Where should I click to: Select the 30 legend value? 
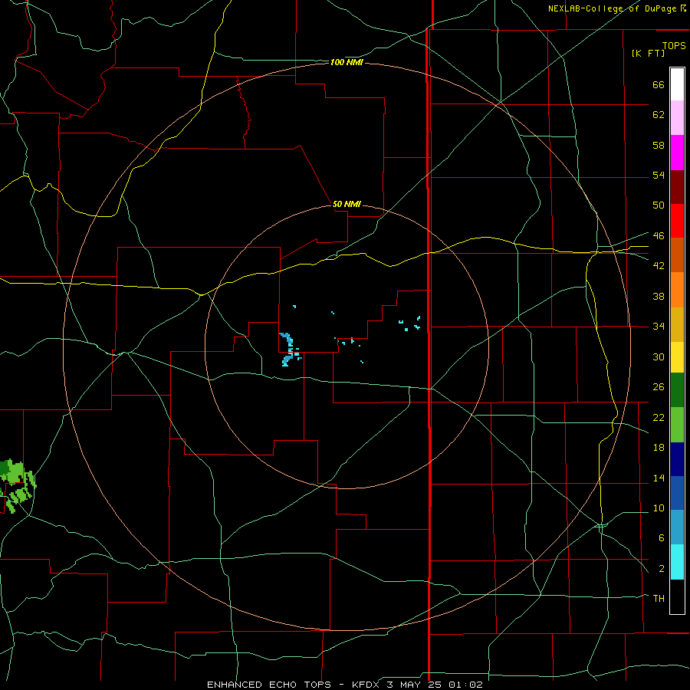pyautogui.click(x=659, y=356)
